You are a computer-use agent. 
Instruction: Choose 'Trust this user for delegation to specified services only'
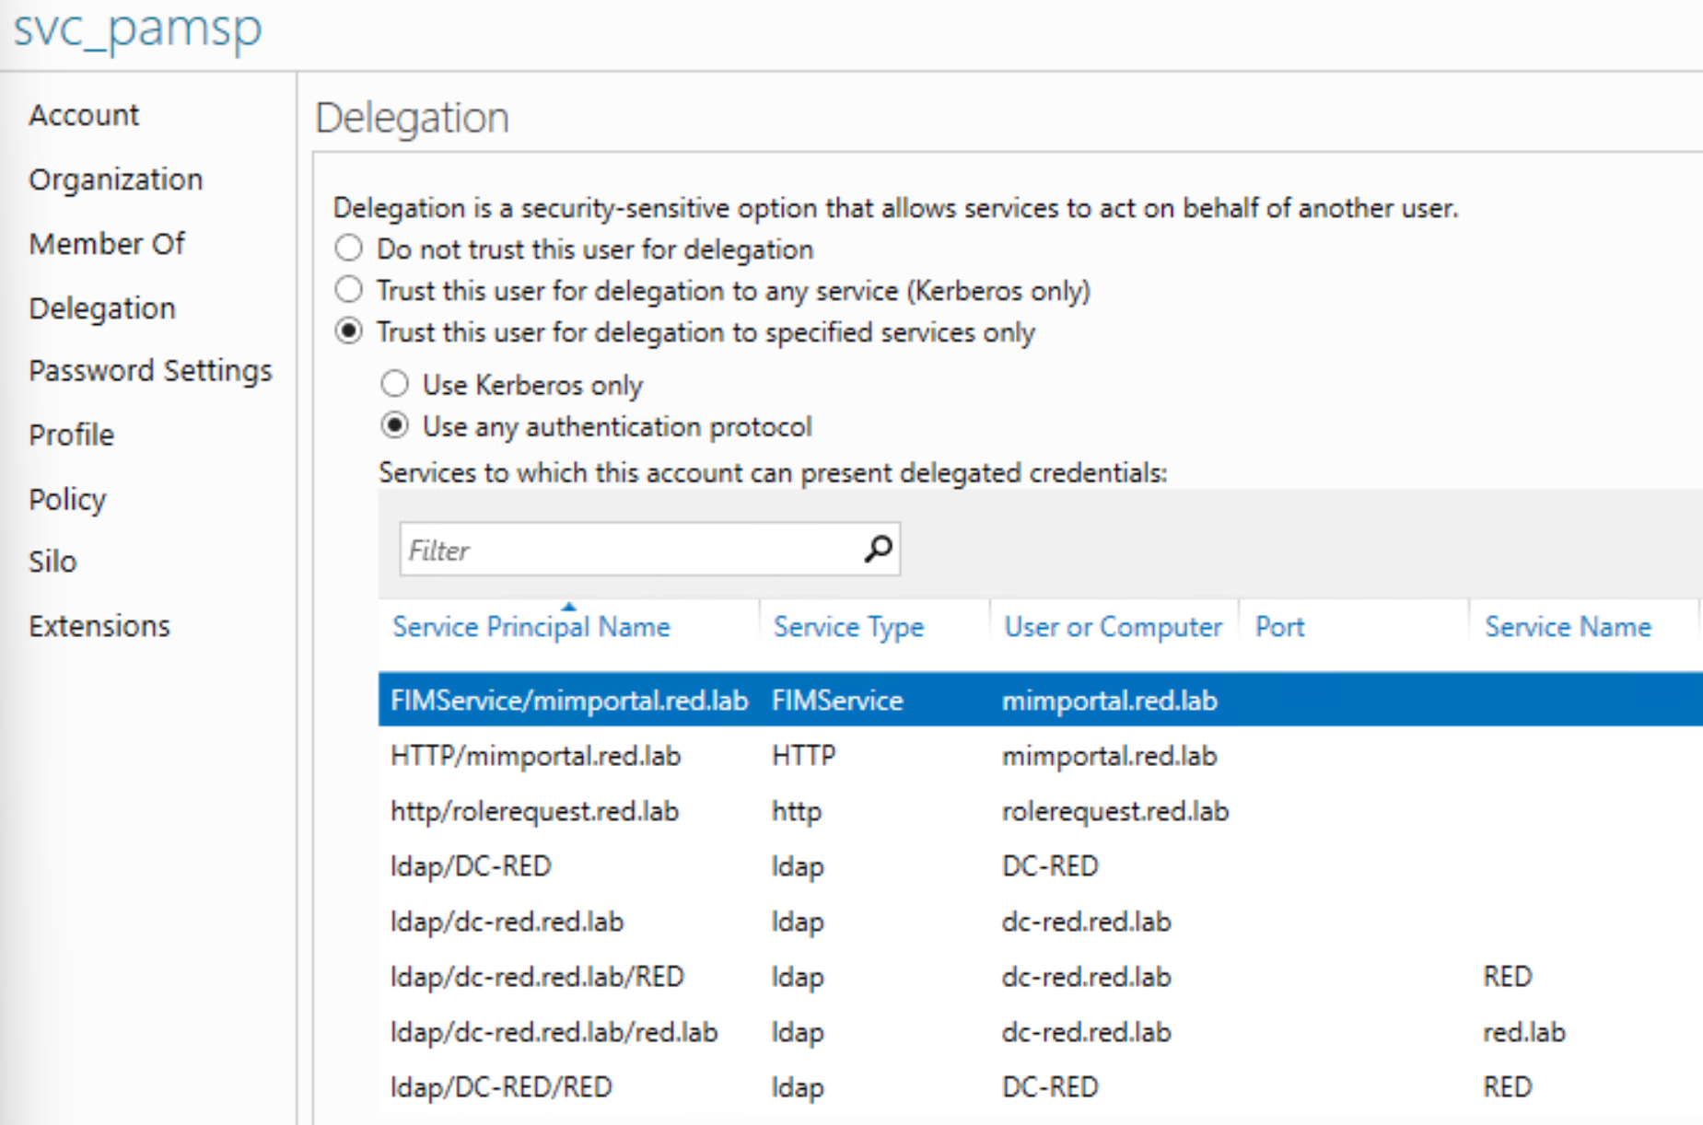(x=349, y=331)
